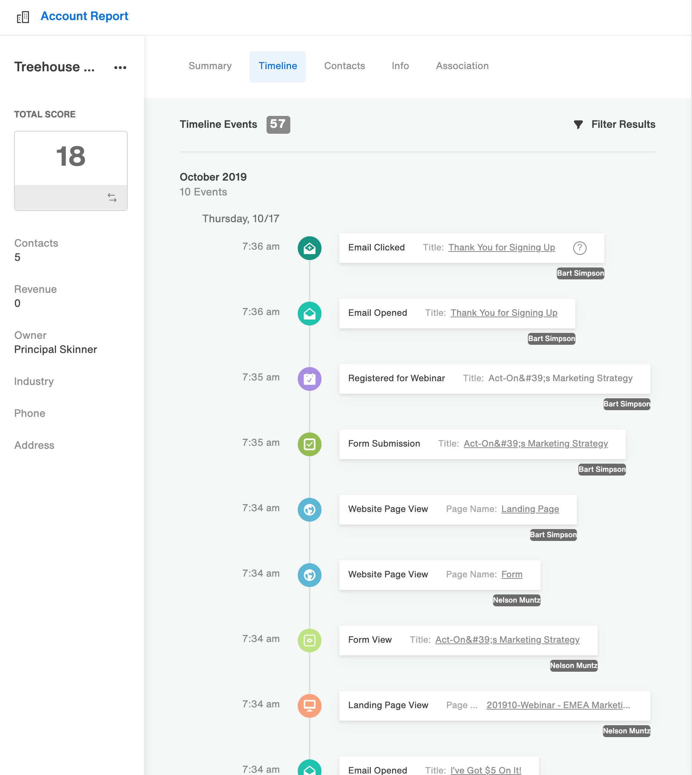Click the total score value 18
The width and height of the screenshot is (692, 775).
point(71,157)
